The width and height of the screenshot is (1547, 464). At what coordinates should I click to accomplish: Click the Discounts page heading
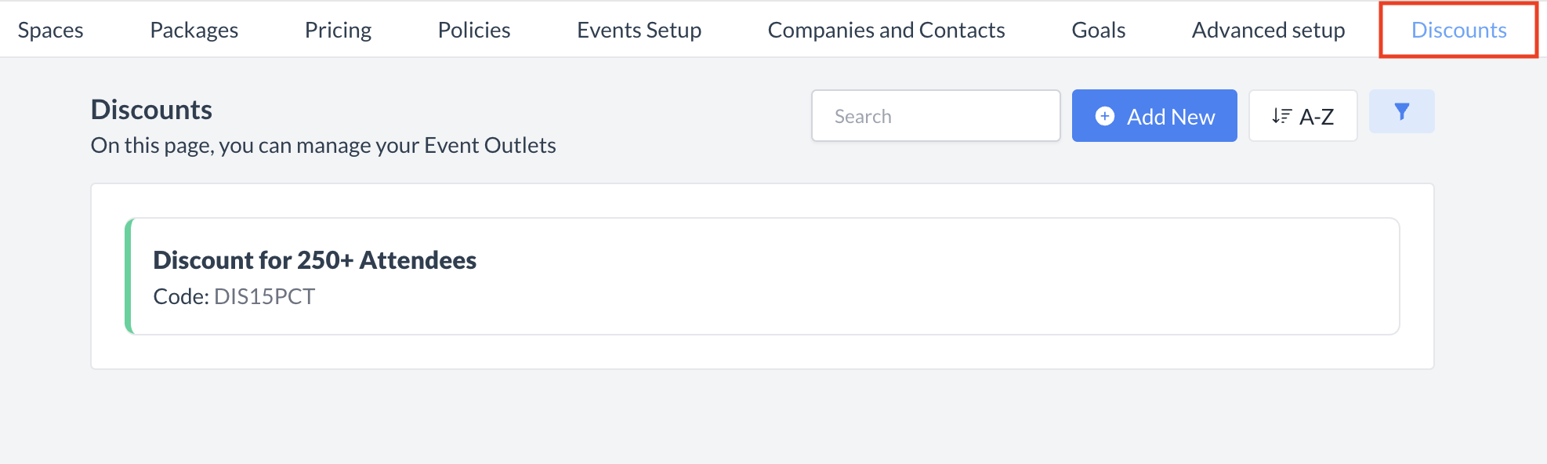pos(151,110)
